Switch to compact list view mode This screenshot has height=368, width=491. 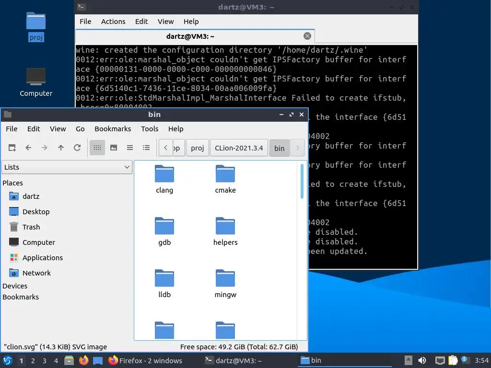click(x=130, y=148)
